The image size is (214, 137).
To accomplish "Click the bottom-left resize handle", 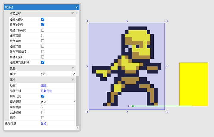I will pos(87,112).
